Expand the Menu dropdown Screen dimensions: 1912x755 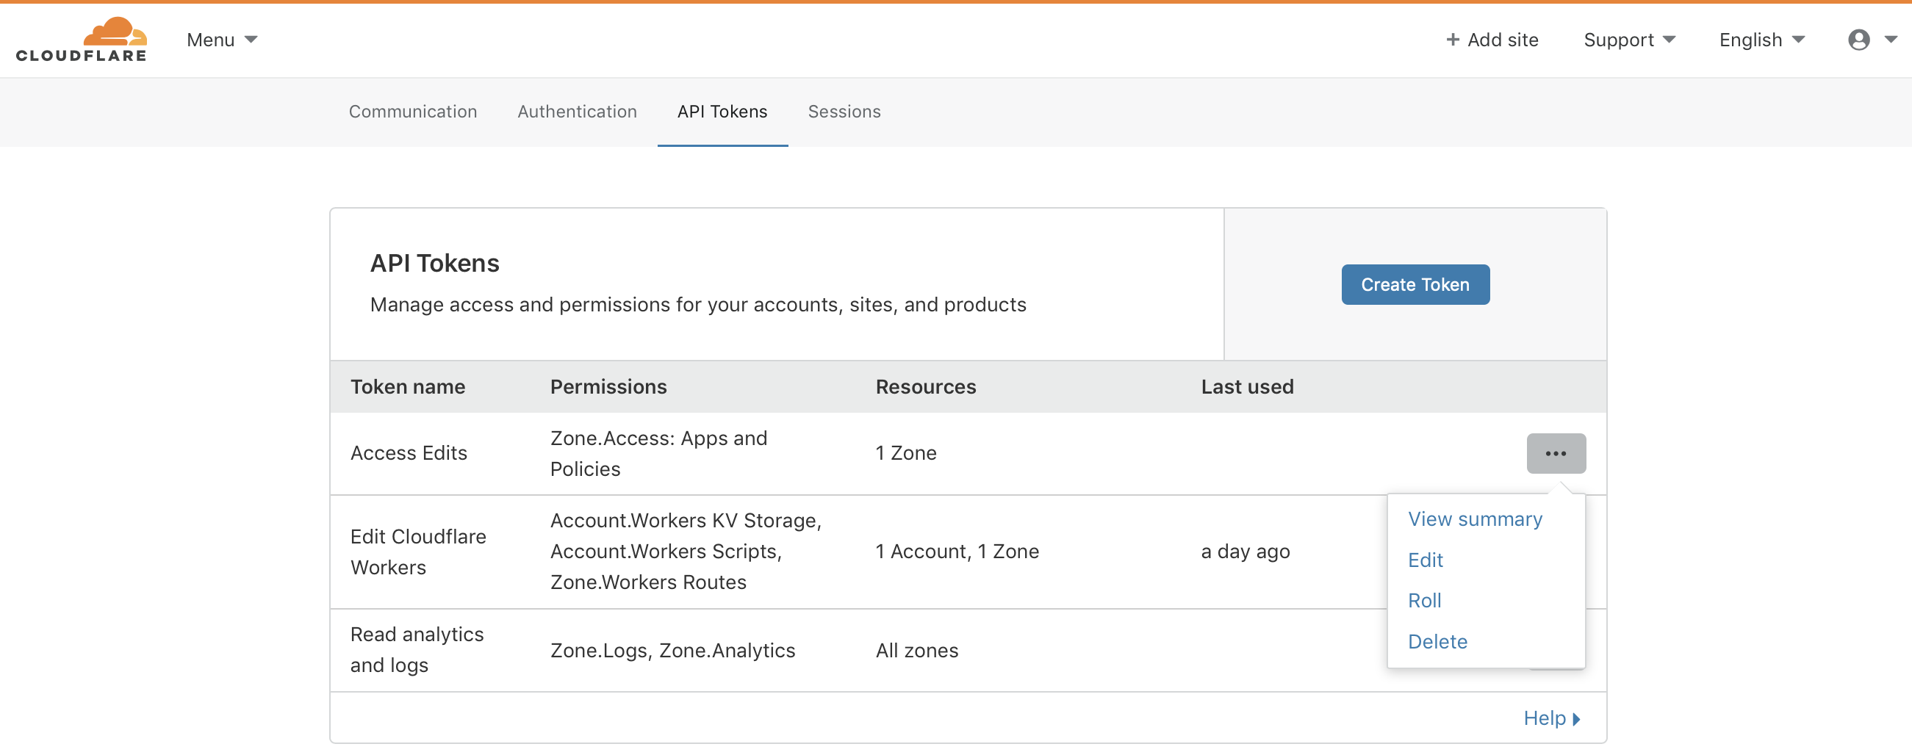pyautogui.click(x=221, y=40)
